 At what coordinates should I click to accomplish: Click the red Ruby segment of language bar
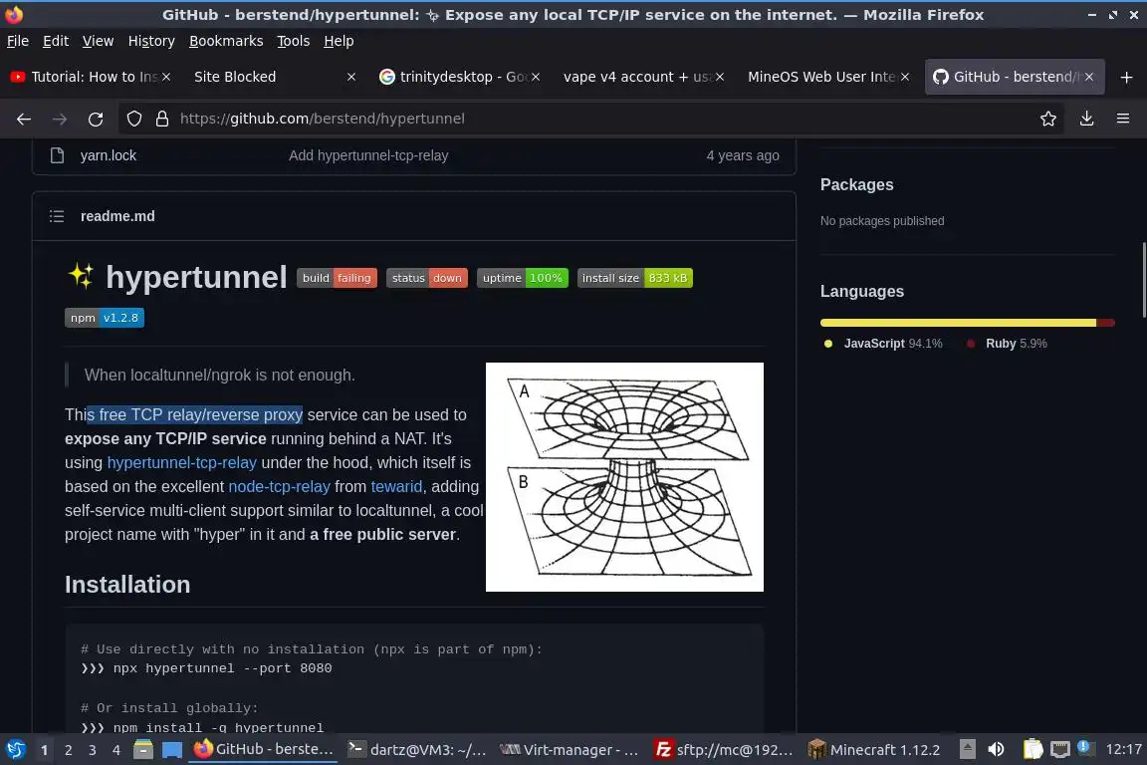click(x=1105, y=323)
